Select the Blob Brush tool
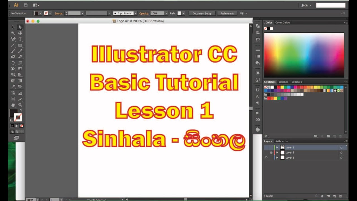The image size is (357, 201). point(13,57)
